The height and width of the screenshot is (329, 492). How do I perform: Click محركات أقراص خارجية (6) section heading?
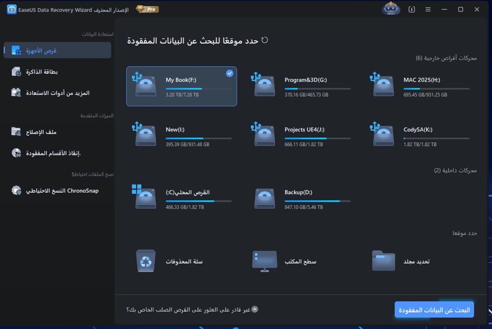pyautogui.click(x=446, y=58)
